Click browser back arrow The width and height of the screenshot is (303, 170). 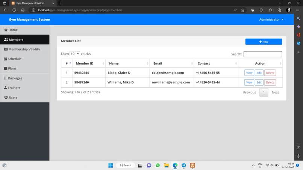point(5,10)
